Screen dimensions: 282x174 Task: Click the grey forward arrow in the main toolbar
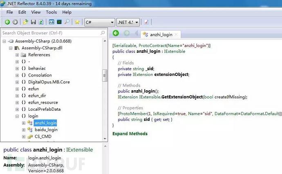click(15, 22)
